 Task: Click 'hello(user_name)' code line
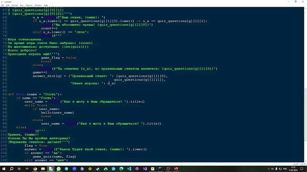(58, 113)
